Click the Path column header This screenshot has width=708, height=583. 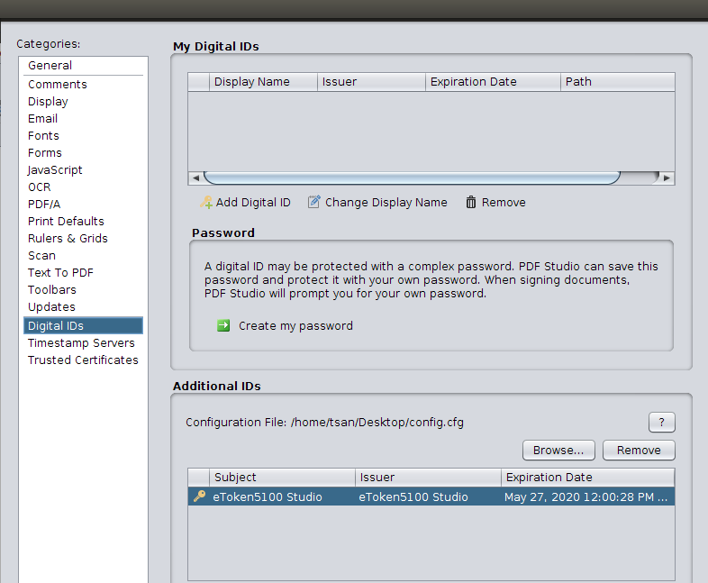pyautogui.click(x=617, y=82)
